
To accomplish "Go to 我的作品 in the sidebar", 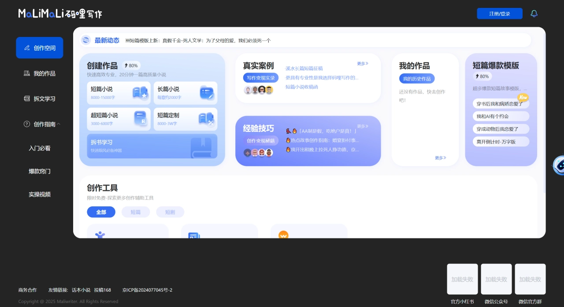I will point(40,73).
